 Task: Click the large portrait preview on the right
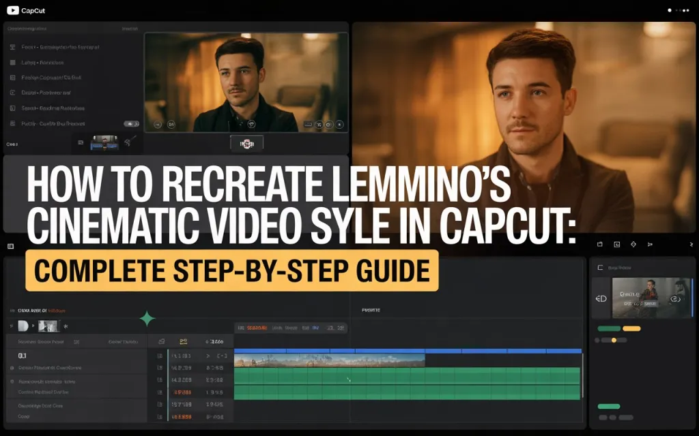[x=524, y=127]
